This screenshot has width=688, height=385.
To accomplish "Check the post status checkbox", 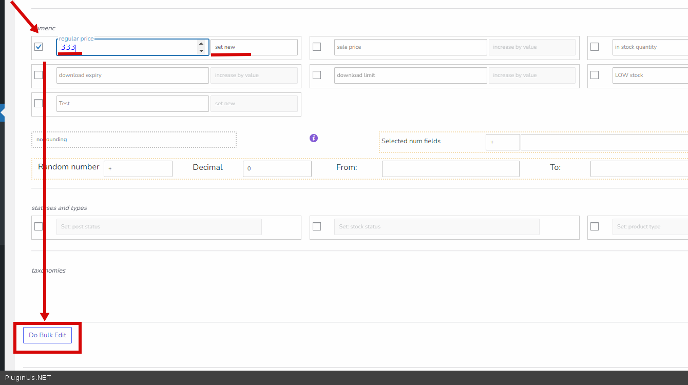I will point(39,226).
